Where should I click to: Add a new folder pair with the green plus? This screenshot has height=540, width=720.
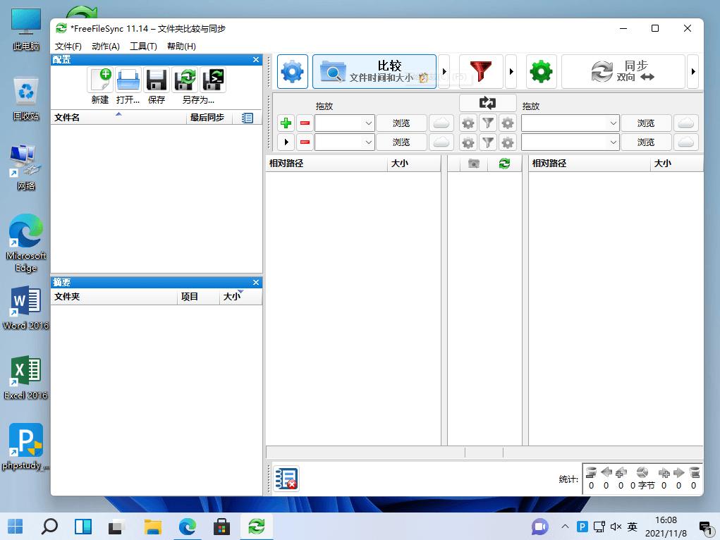pos(286,123)
